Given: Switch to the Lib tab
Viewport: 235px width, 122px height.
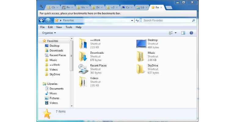Looking at the screenshot, I should coord(142,8).
